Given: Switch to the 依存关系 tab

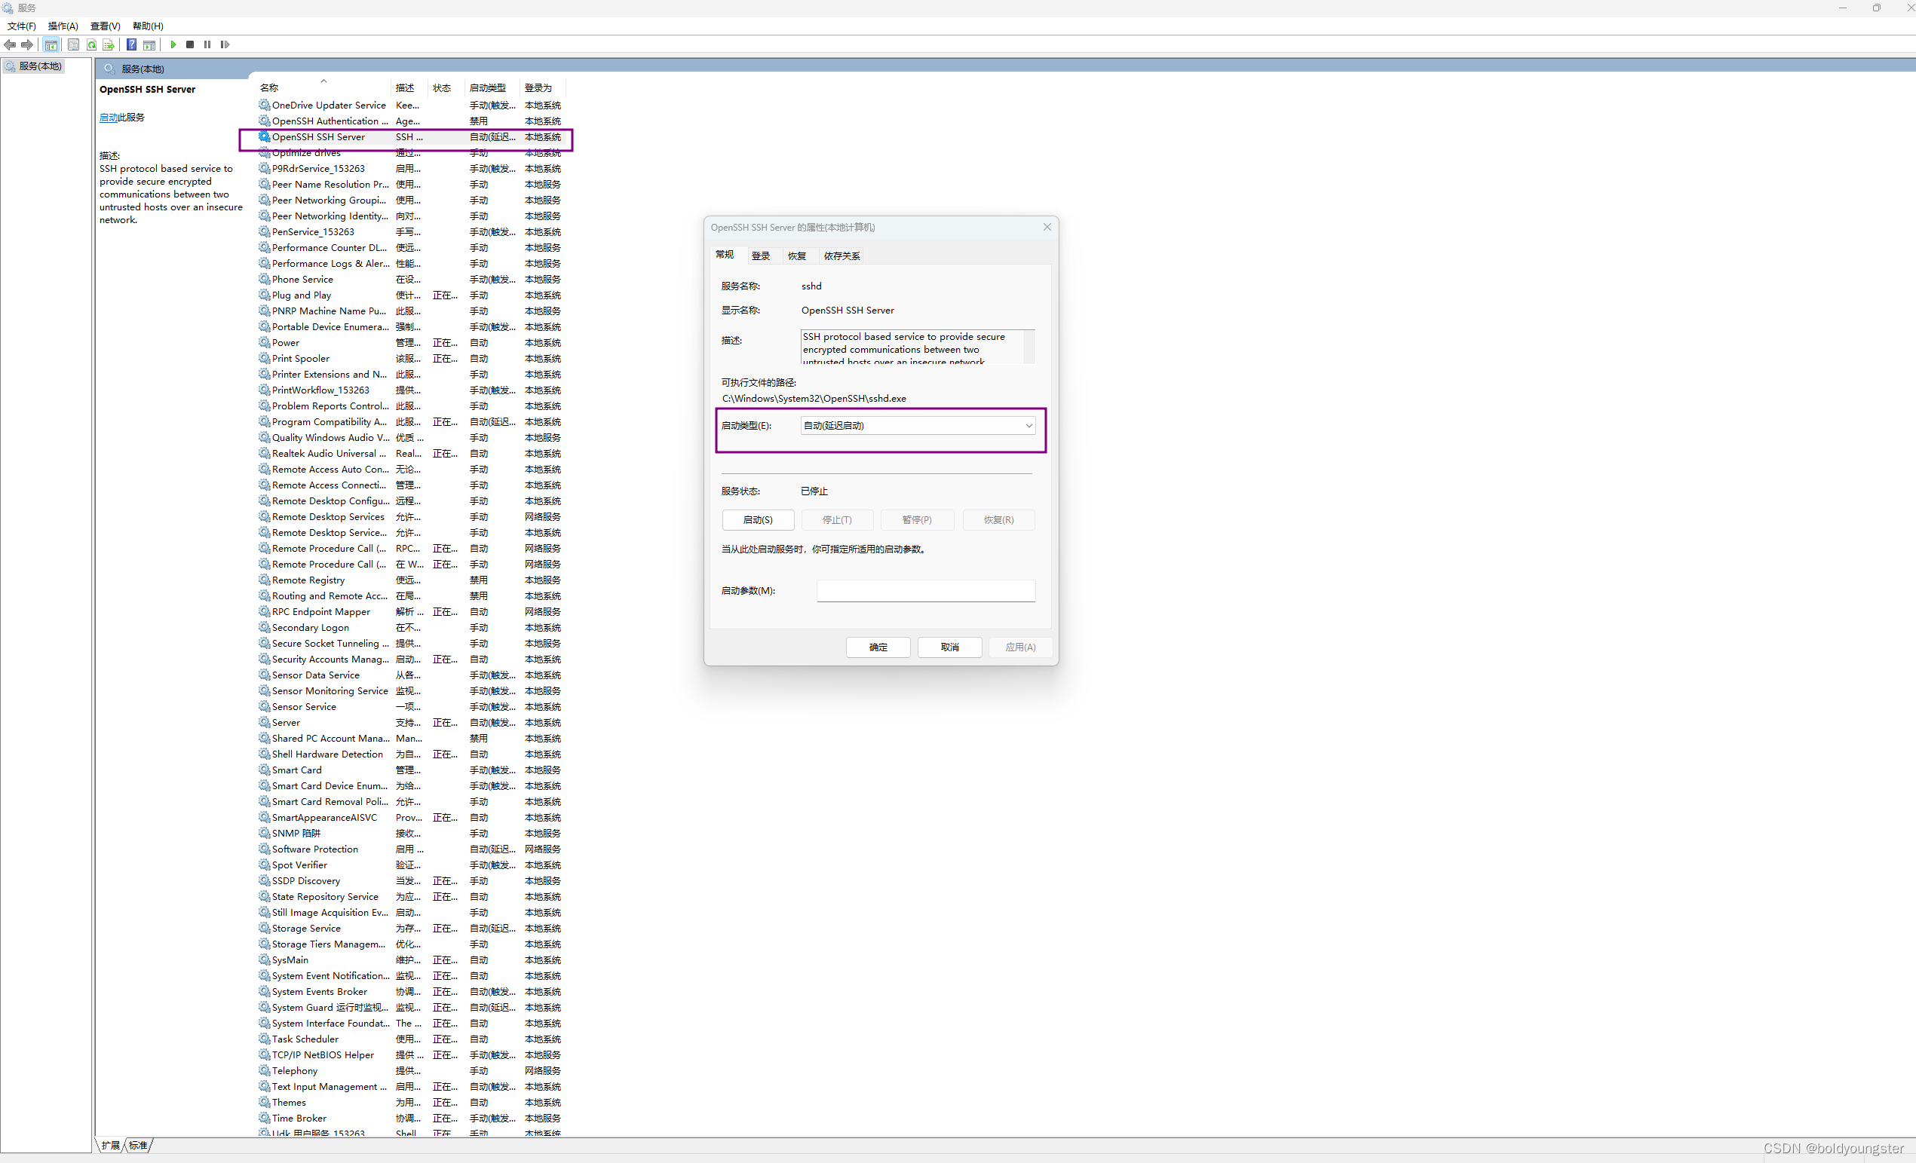Looking at the screenshot, I should [x=842, y=256].
